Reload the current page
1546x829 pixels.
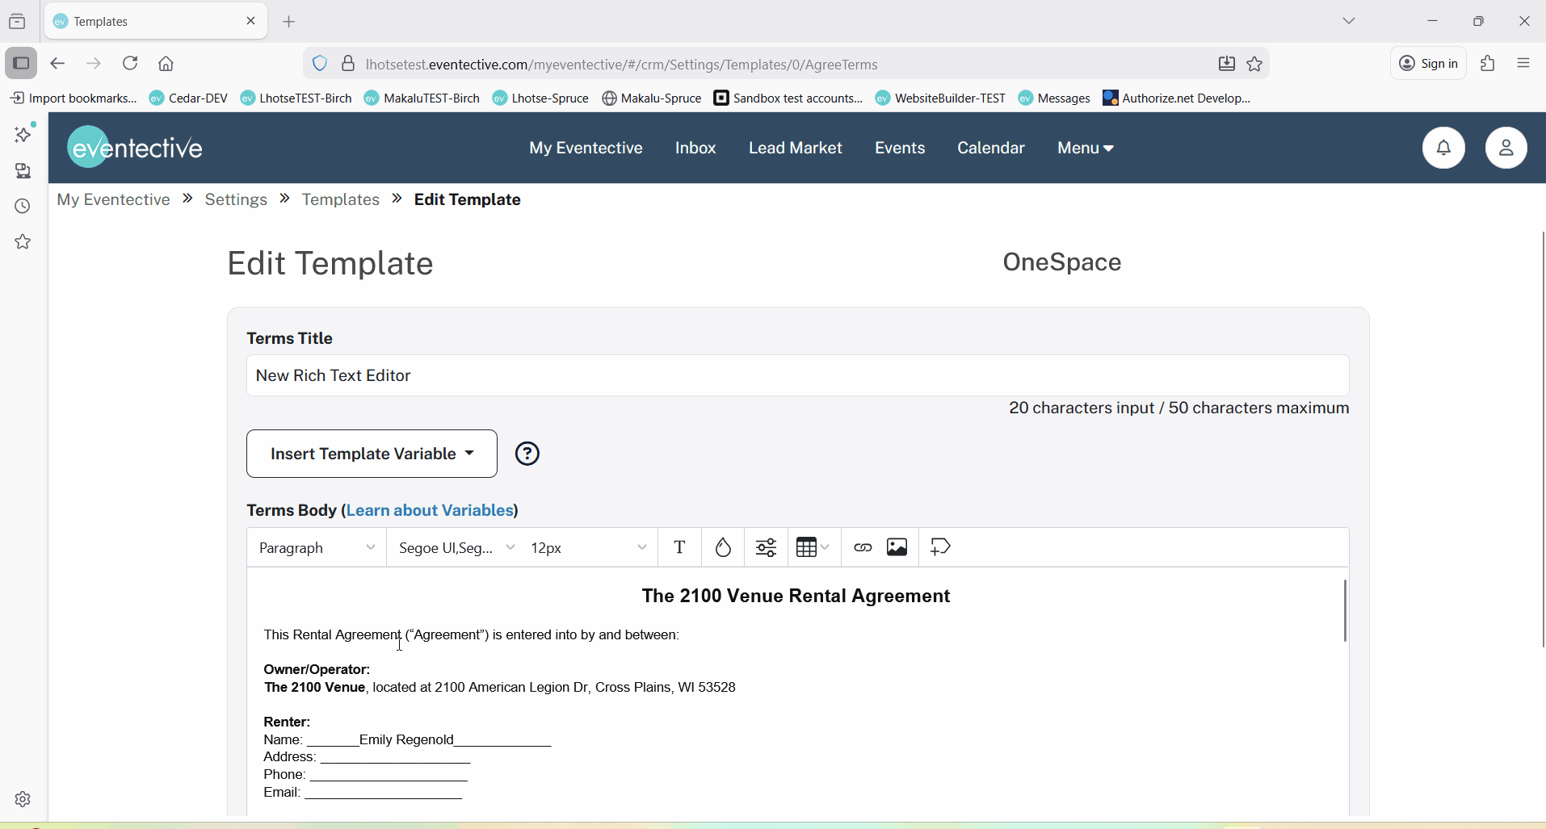coord(131,64)
